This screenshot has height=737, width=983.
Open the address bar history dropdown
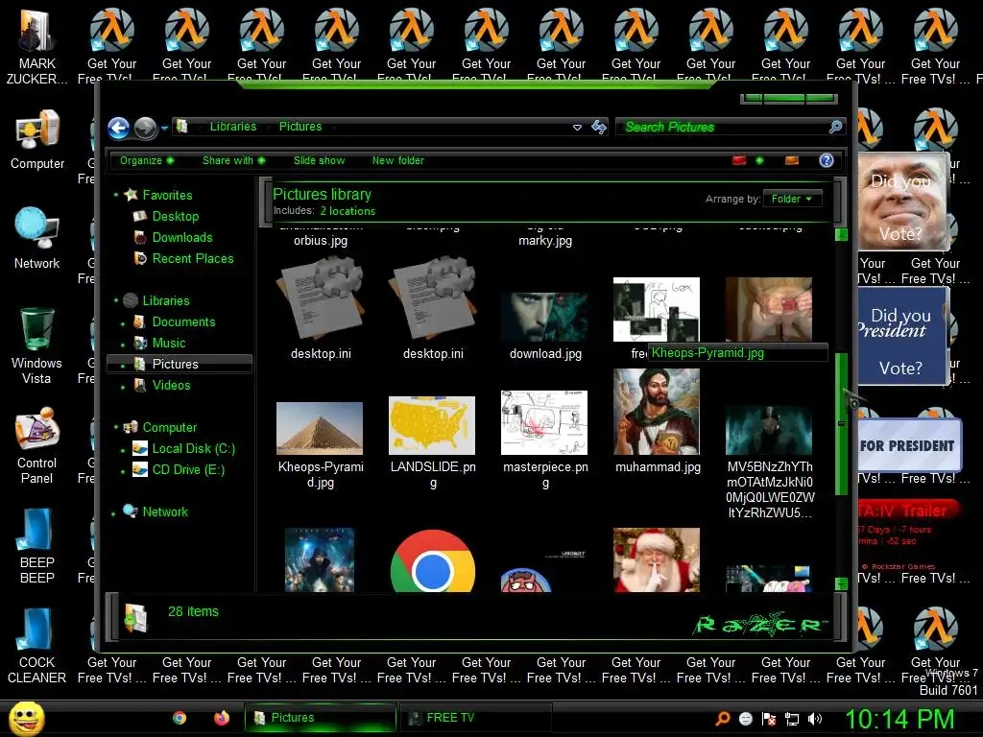(x=577, y=128)
